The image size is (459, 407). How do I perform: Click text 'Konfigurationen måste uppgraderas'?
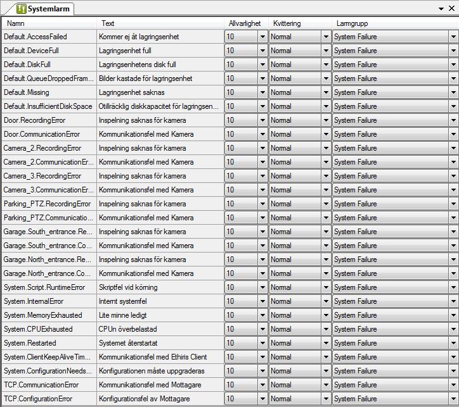coord(152,371)
